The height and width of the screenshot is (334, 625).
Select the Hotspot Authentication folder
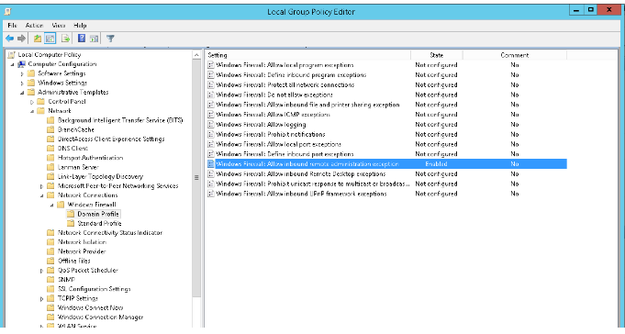(x=90, y=158)
